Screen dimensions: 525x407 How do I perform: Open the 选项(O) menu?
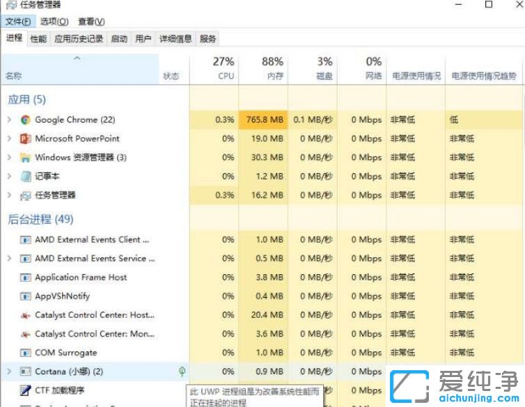pyautogui.click(x=54, y=22)
